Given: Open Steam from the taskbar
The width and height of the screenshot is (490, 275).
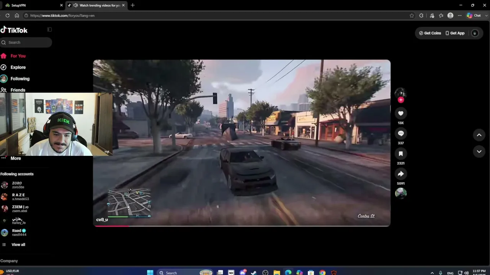Looking at the screenshot, I should (x=253, y=273).
